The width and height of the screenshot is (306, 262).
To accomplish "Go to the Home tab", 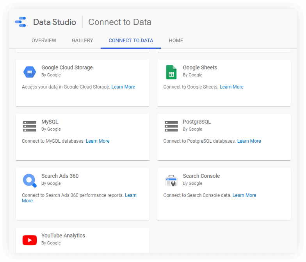I will 176,41.
